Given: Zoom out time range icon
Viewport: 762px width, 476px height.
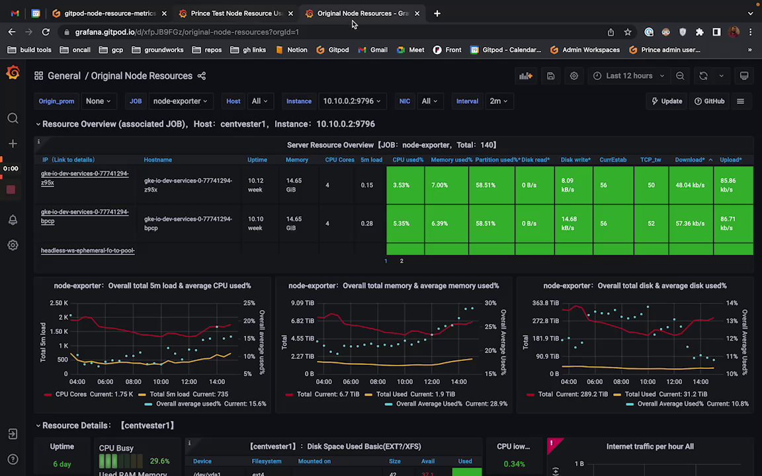Looking at the screenshot, I should click(681, 76).
